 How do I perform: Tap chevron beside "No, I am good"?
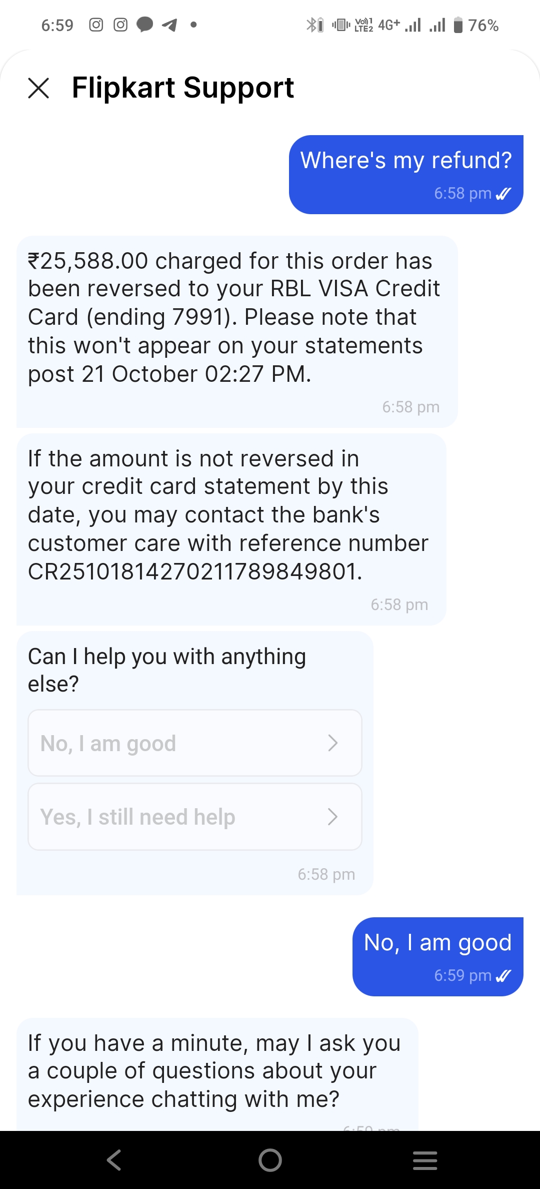coord(333,743)
